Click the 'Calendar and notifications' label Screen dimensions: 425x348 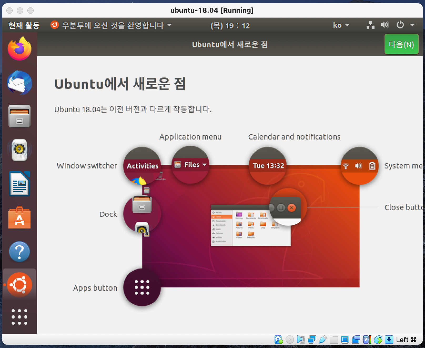click(x=294, y=137)
